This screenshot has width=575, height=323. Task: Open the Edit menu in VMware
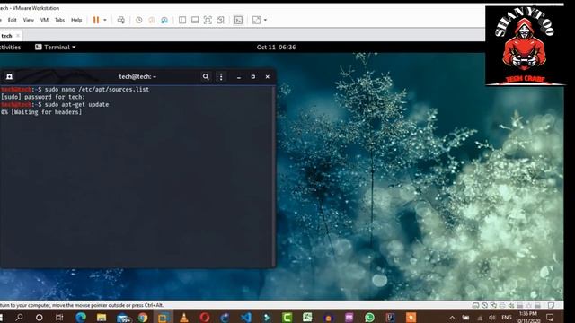tap(12, 20)
